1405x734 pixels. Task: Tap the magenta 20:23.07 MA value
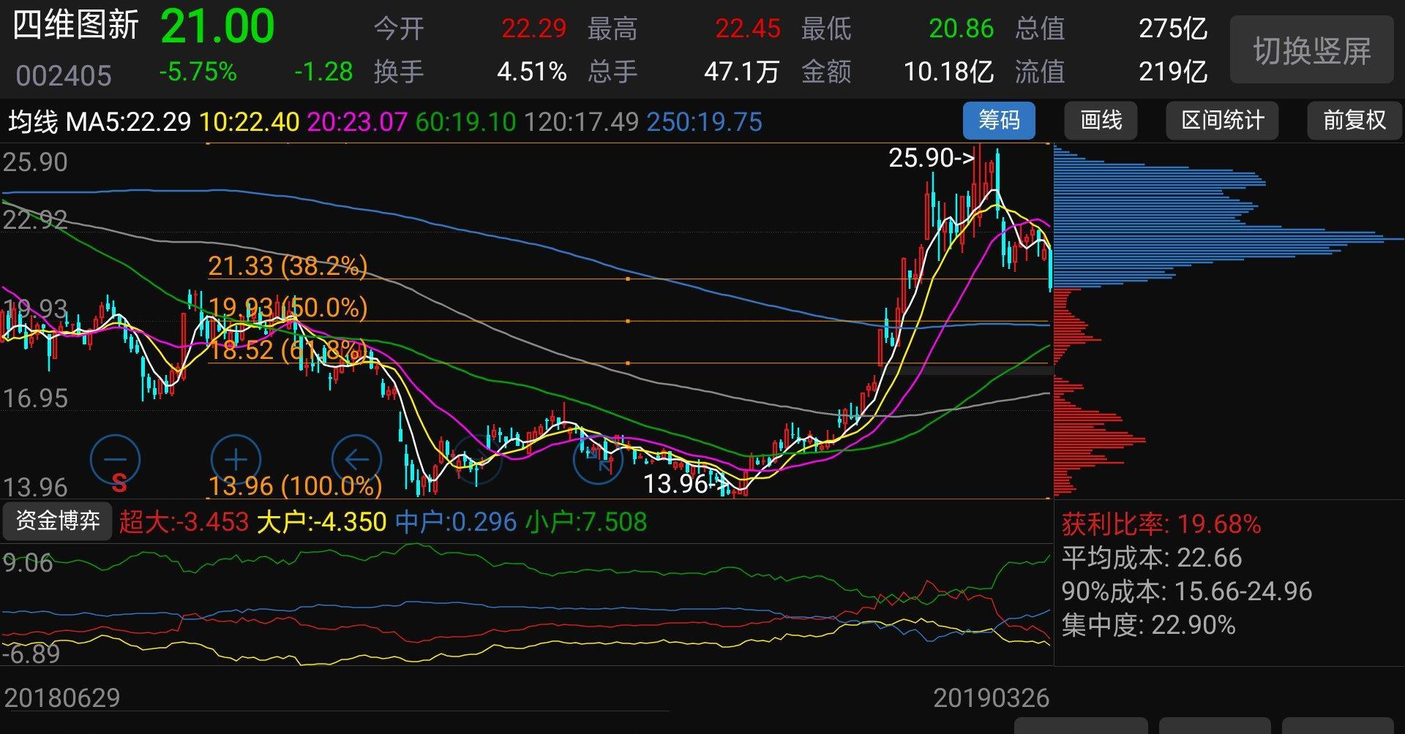click(357, 121)
